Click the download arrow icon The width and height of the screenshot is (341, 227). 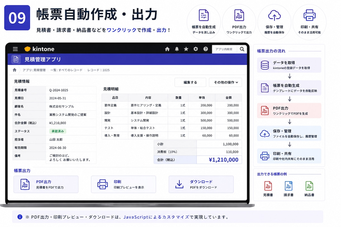179,184
